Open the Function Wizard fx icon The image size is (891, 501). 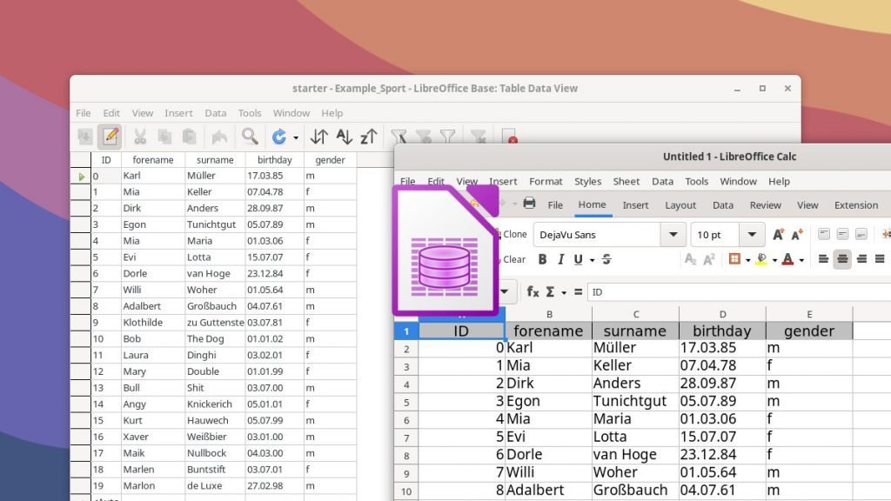[x=533, y=291]
